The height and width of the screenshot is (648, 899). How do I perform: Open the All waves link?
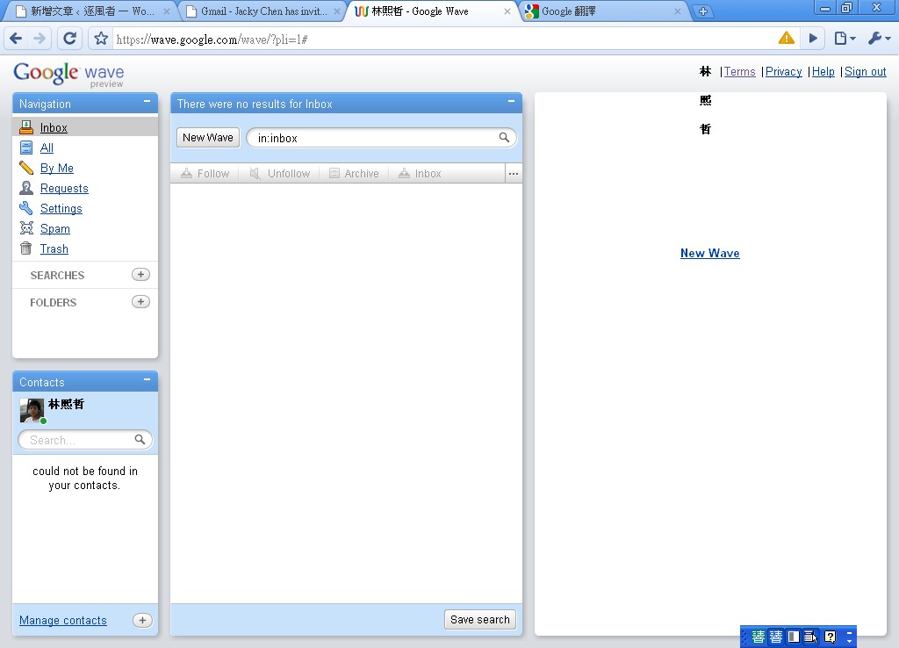tap(47, 148)
